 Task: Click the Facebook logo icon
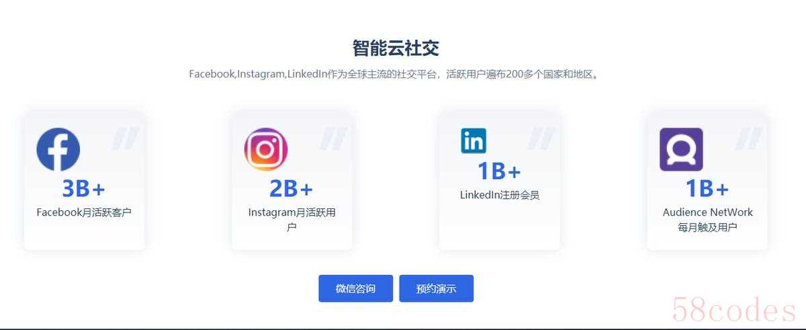pos(58,149)
